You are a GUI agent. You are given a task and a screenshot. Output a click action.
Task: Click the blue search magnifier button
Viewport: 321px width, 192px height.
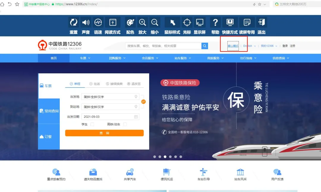click(204, 46)
